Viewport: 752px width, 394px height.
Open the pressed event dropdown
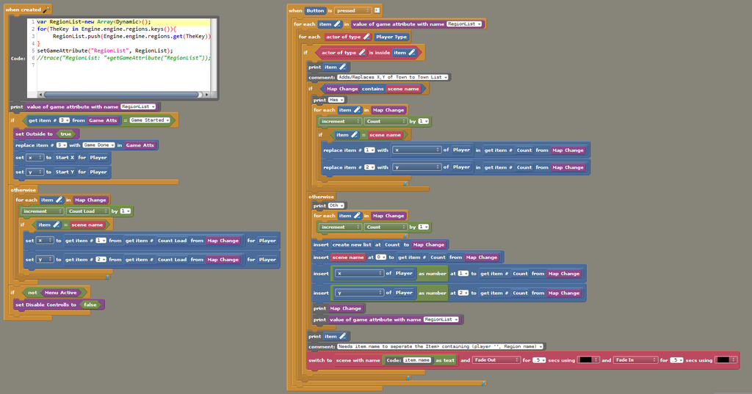pyautogui.click(x=353, y=10)
